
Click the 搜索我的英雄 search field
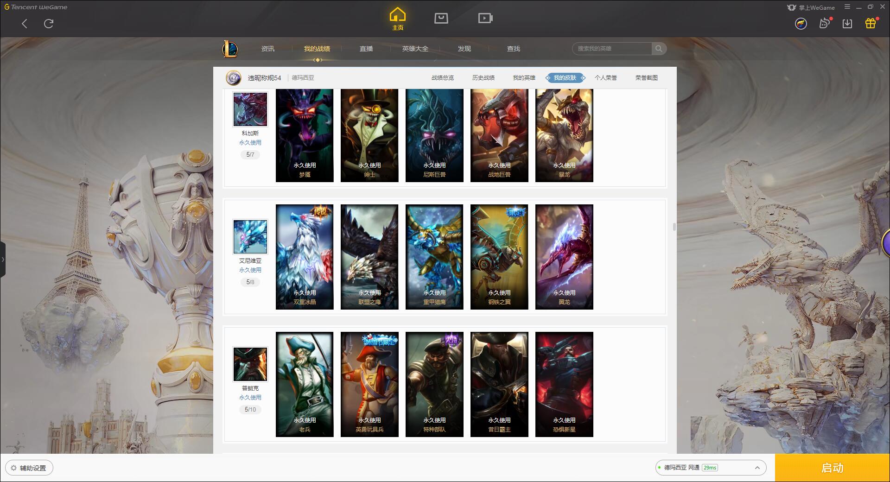point(612,49)
